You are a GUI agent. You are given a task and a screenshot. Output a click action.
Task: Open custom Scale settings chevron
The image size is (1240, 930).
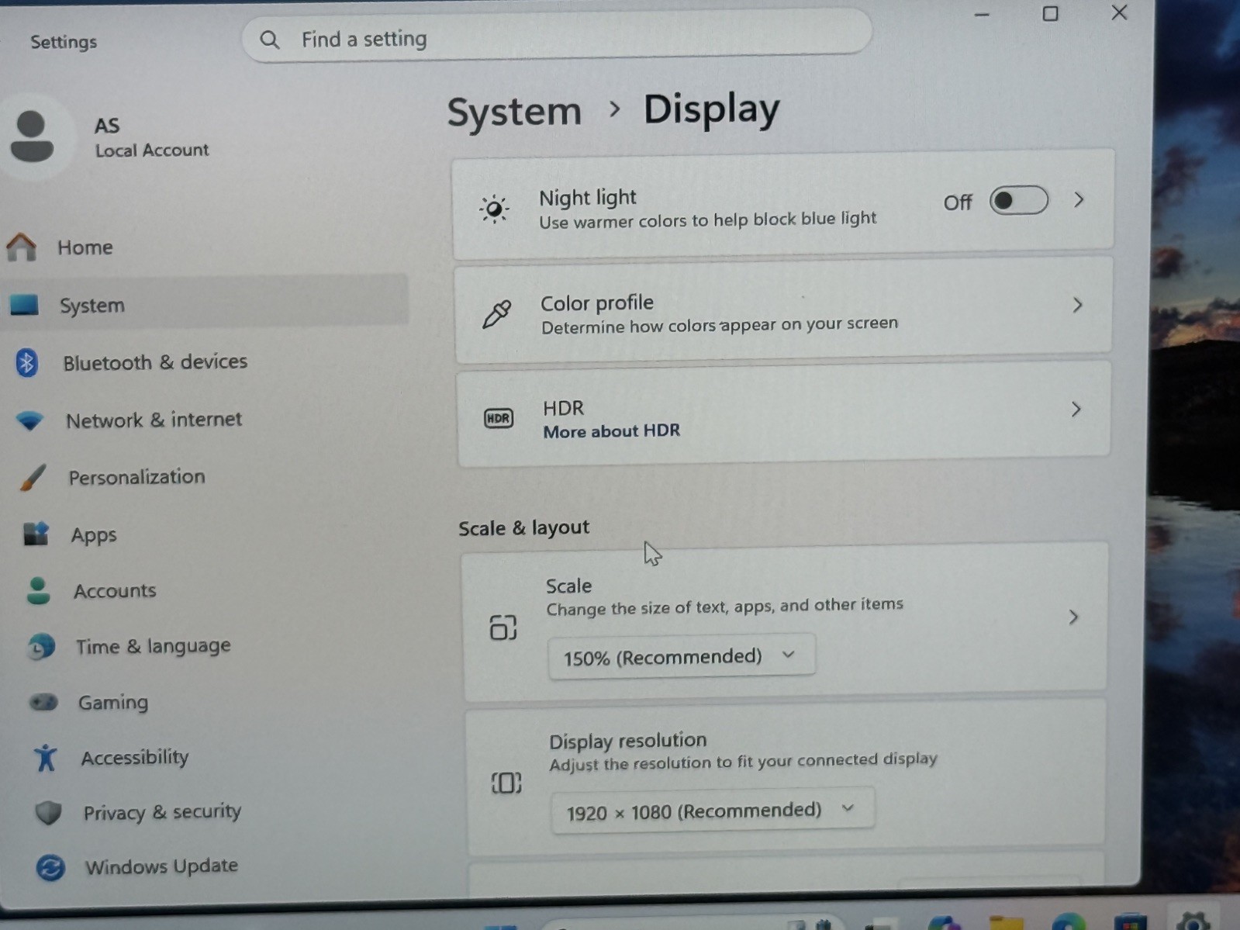[x=1073, y=617]
